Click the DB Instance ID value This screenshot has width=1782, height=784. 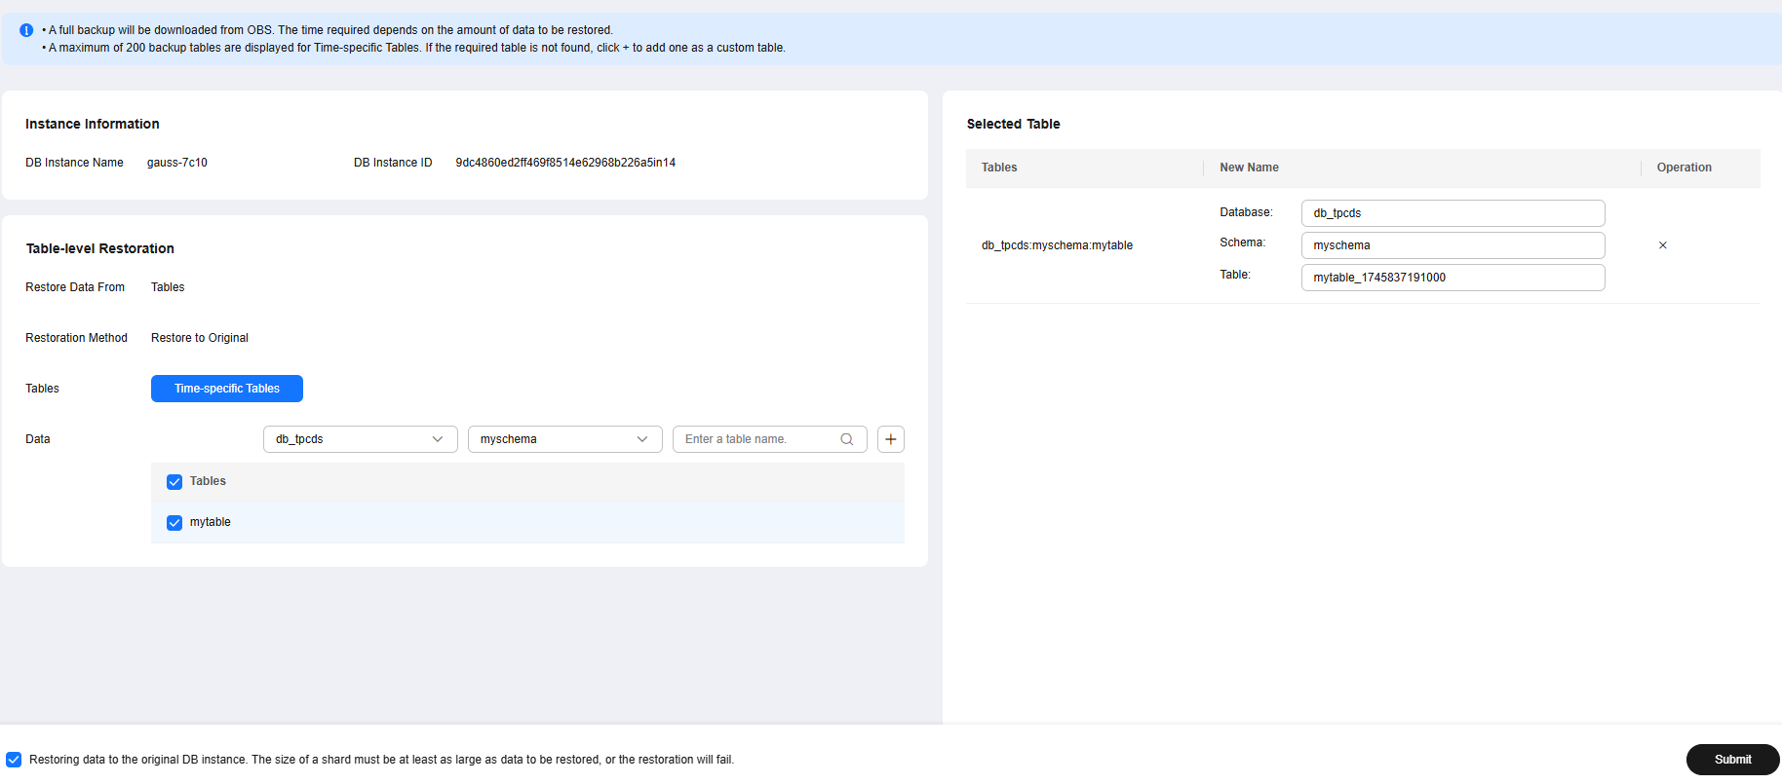point(565,163)
